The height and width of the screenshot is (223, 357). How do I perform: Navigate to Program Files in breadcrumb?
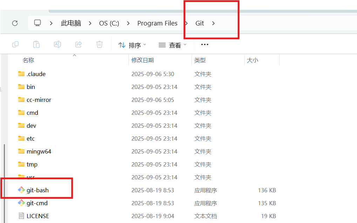coord(157,23)
